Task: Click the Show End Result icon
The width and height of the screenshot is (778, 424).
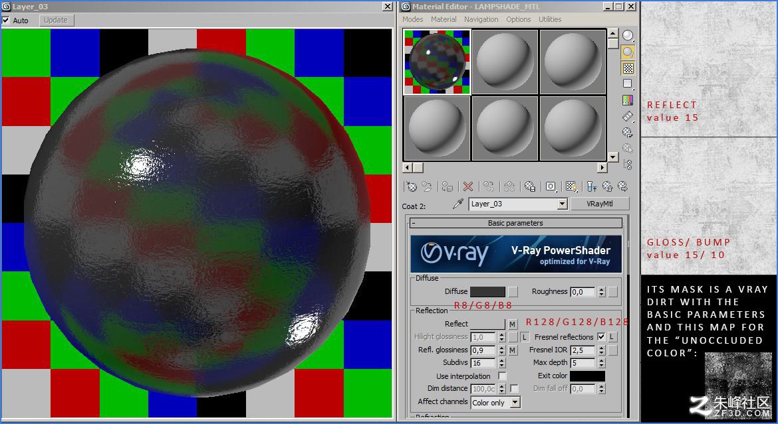Action: [x=591, y=186]
